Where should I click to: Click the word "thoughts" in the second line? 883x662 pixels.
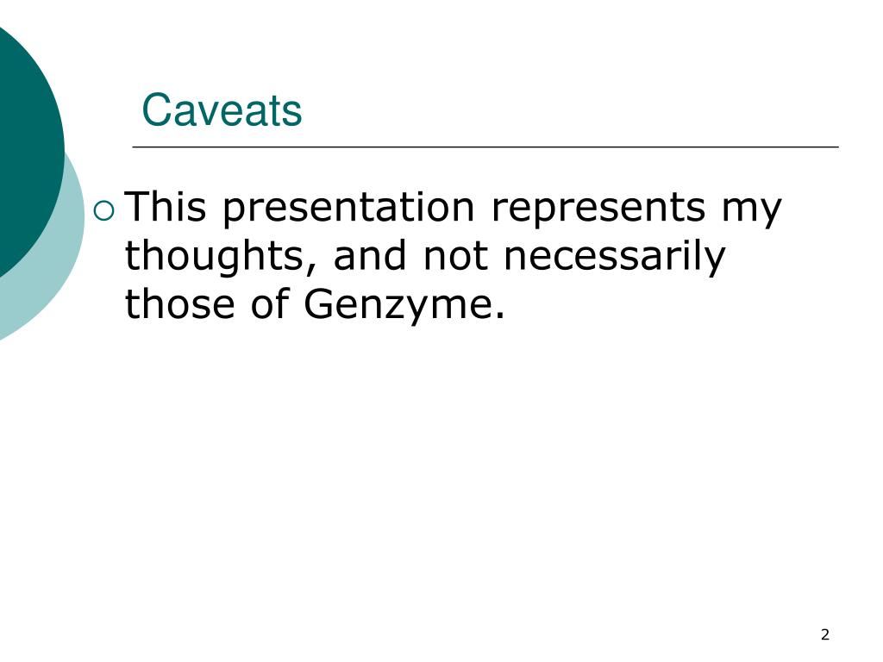tap(214, 257)
